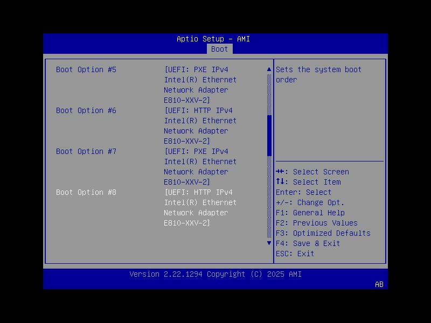
Task: Select the Boot tab
Action: tap(219, 49)
